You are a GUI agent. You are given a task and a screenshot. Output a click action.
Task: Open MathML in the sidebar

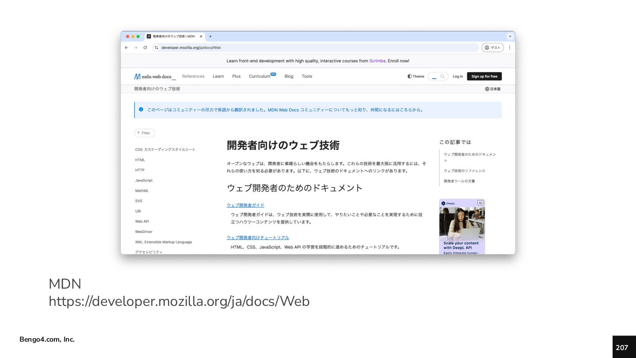click(x=142, y=191)
